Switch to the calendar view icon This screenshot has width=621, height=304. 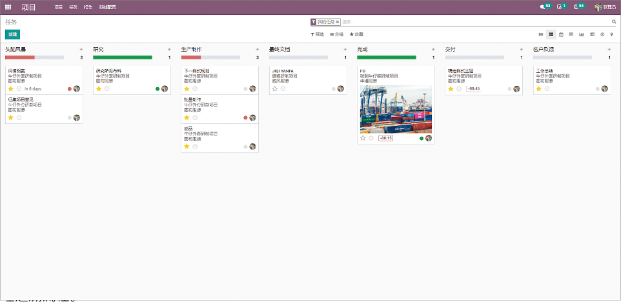click(x=561, y=34)
